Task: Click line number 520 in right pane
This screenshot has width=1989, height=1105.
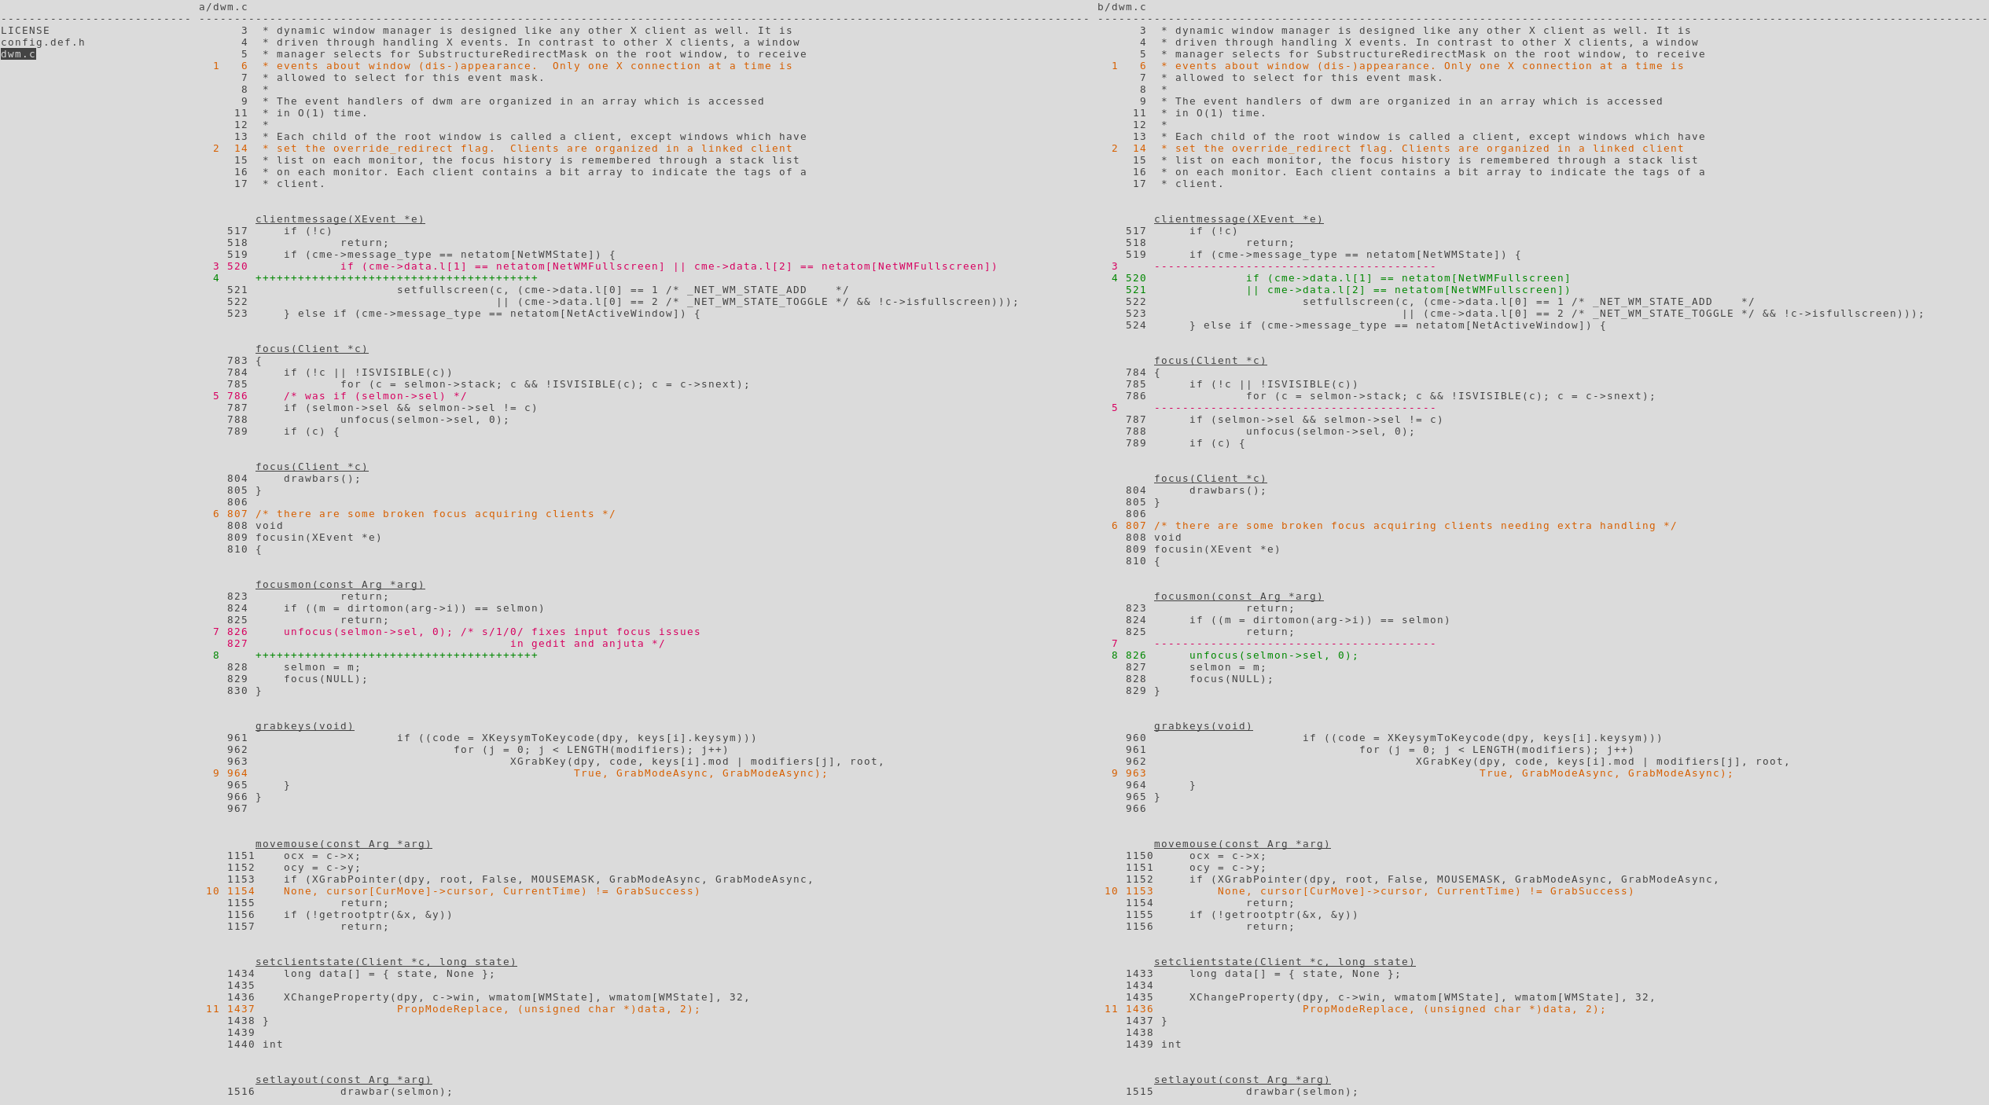Action: click(1135, 278)
